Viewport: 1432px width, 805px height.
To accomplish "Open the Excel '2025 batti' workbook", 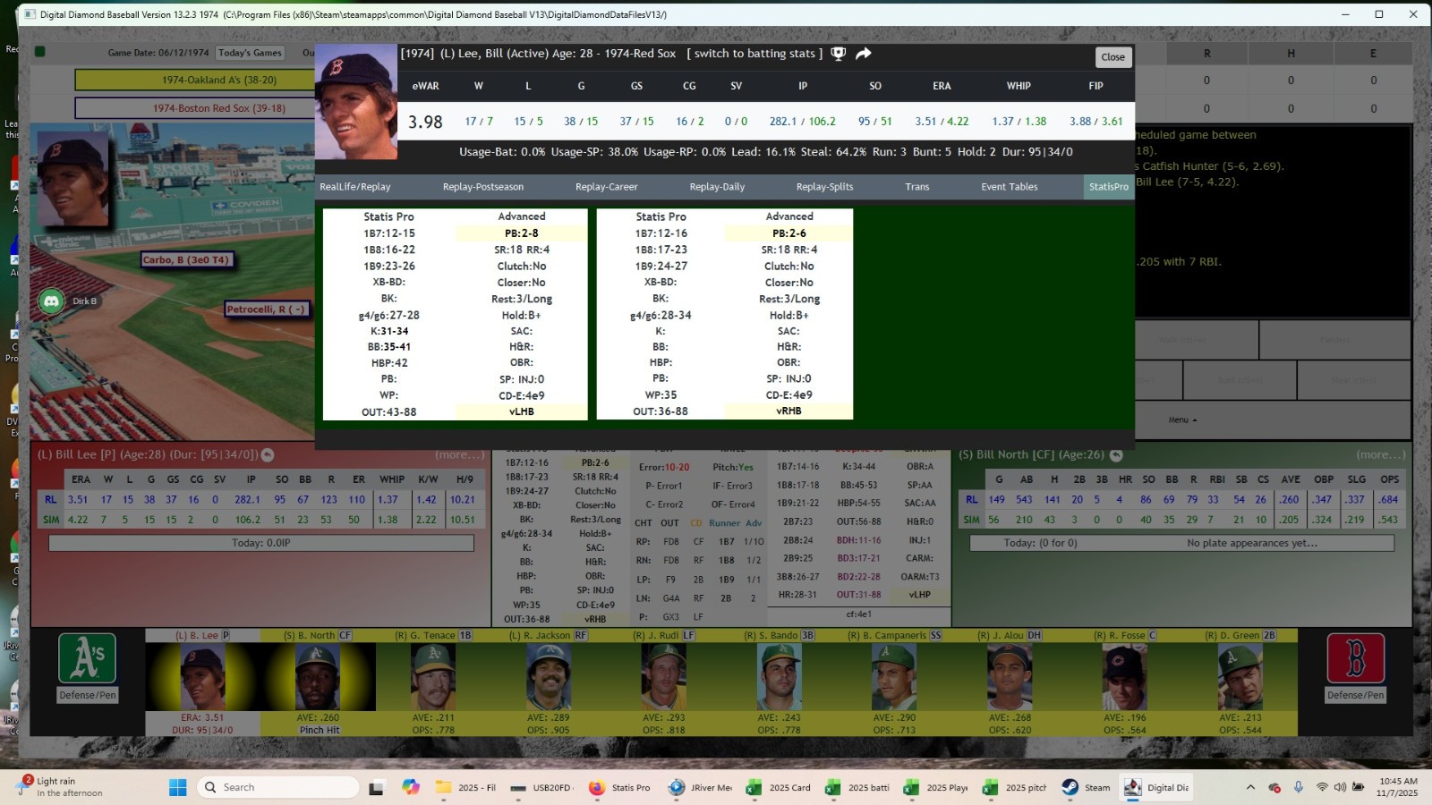I will [x=857, y=787].
